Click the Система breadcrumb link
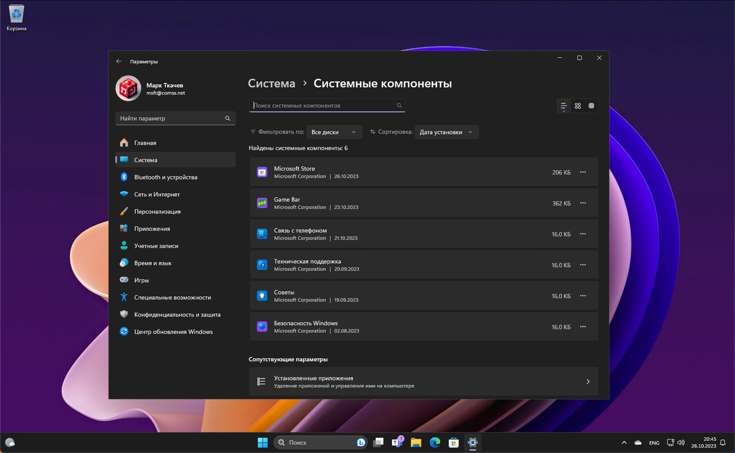The height and width of the screenshot is (453, 735). (271, 83)
